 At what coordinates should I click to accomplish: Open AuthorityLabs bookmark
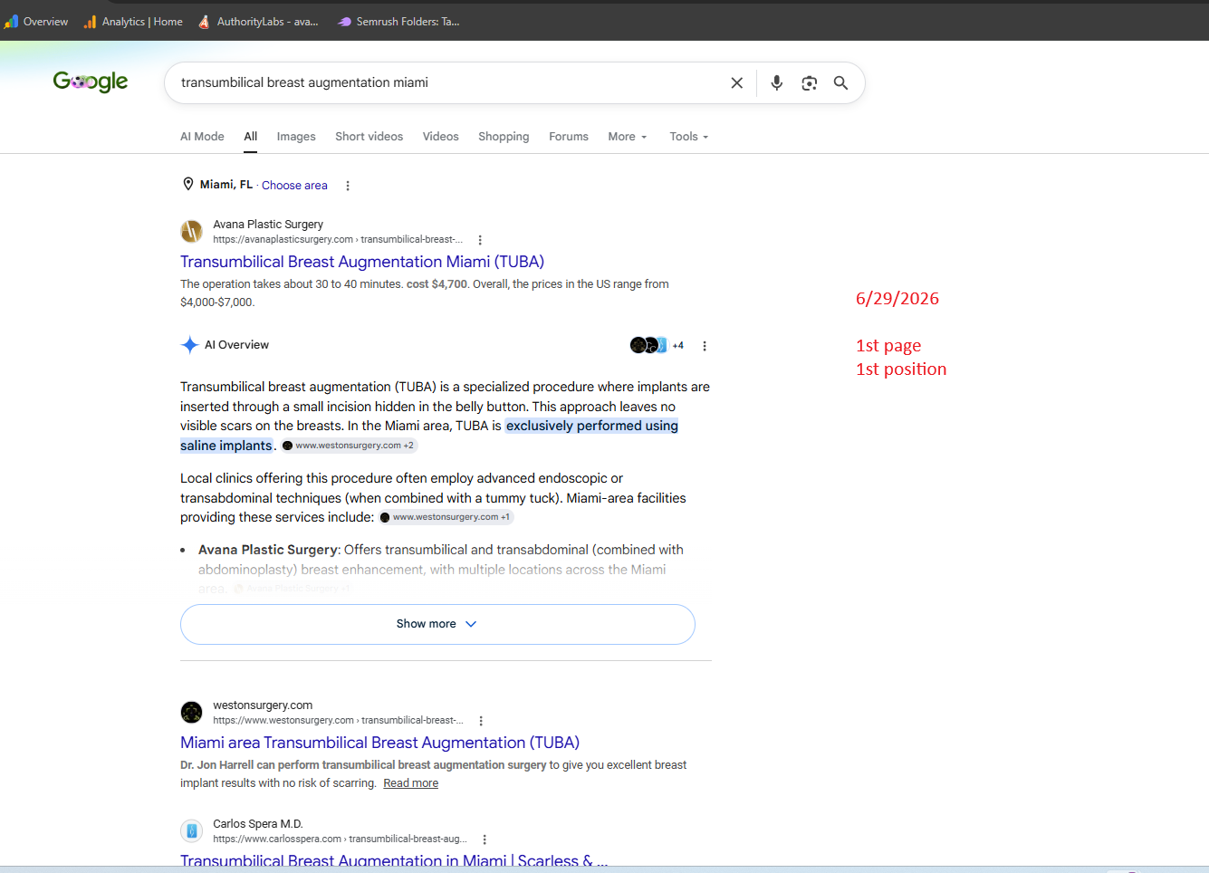coord(258,22)
